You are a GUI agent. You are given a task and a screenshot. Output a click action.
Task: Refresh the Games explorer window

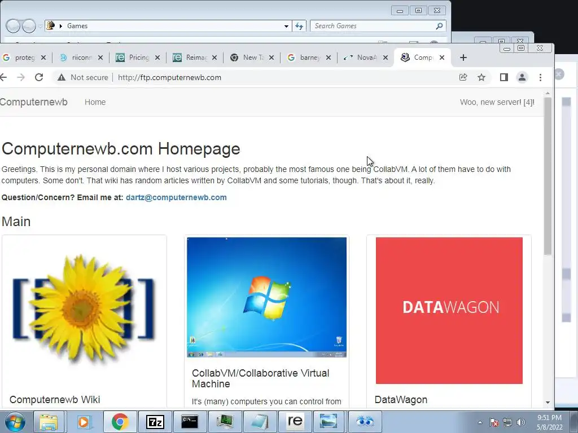point(299,26)
